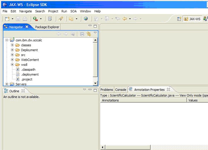Expand the wsdl folder
Image resolution: width=208 pixels, height=150 pixels.
tap(12, 65)
